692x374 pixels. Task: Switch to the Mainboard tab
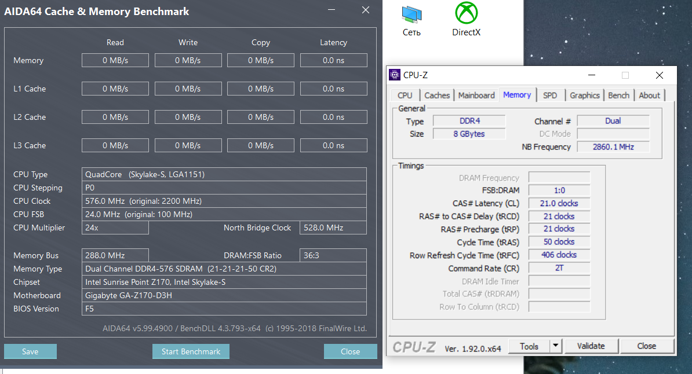tap(476, 96)
